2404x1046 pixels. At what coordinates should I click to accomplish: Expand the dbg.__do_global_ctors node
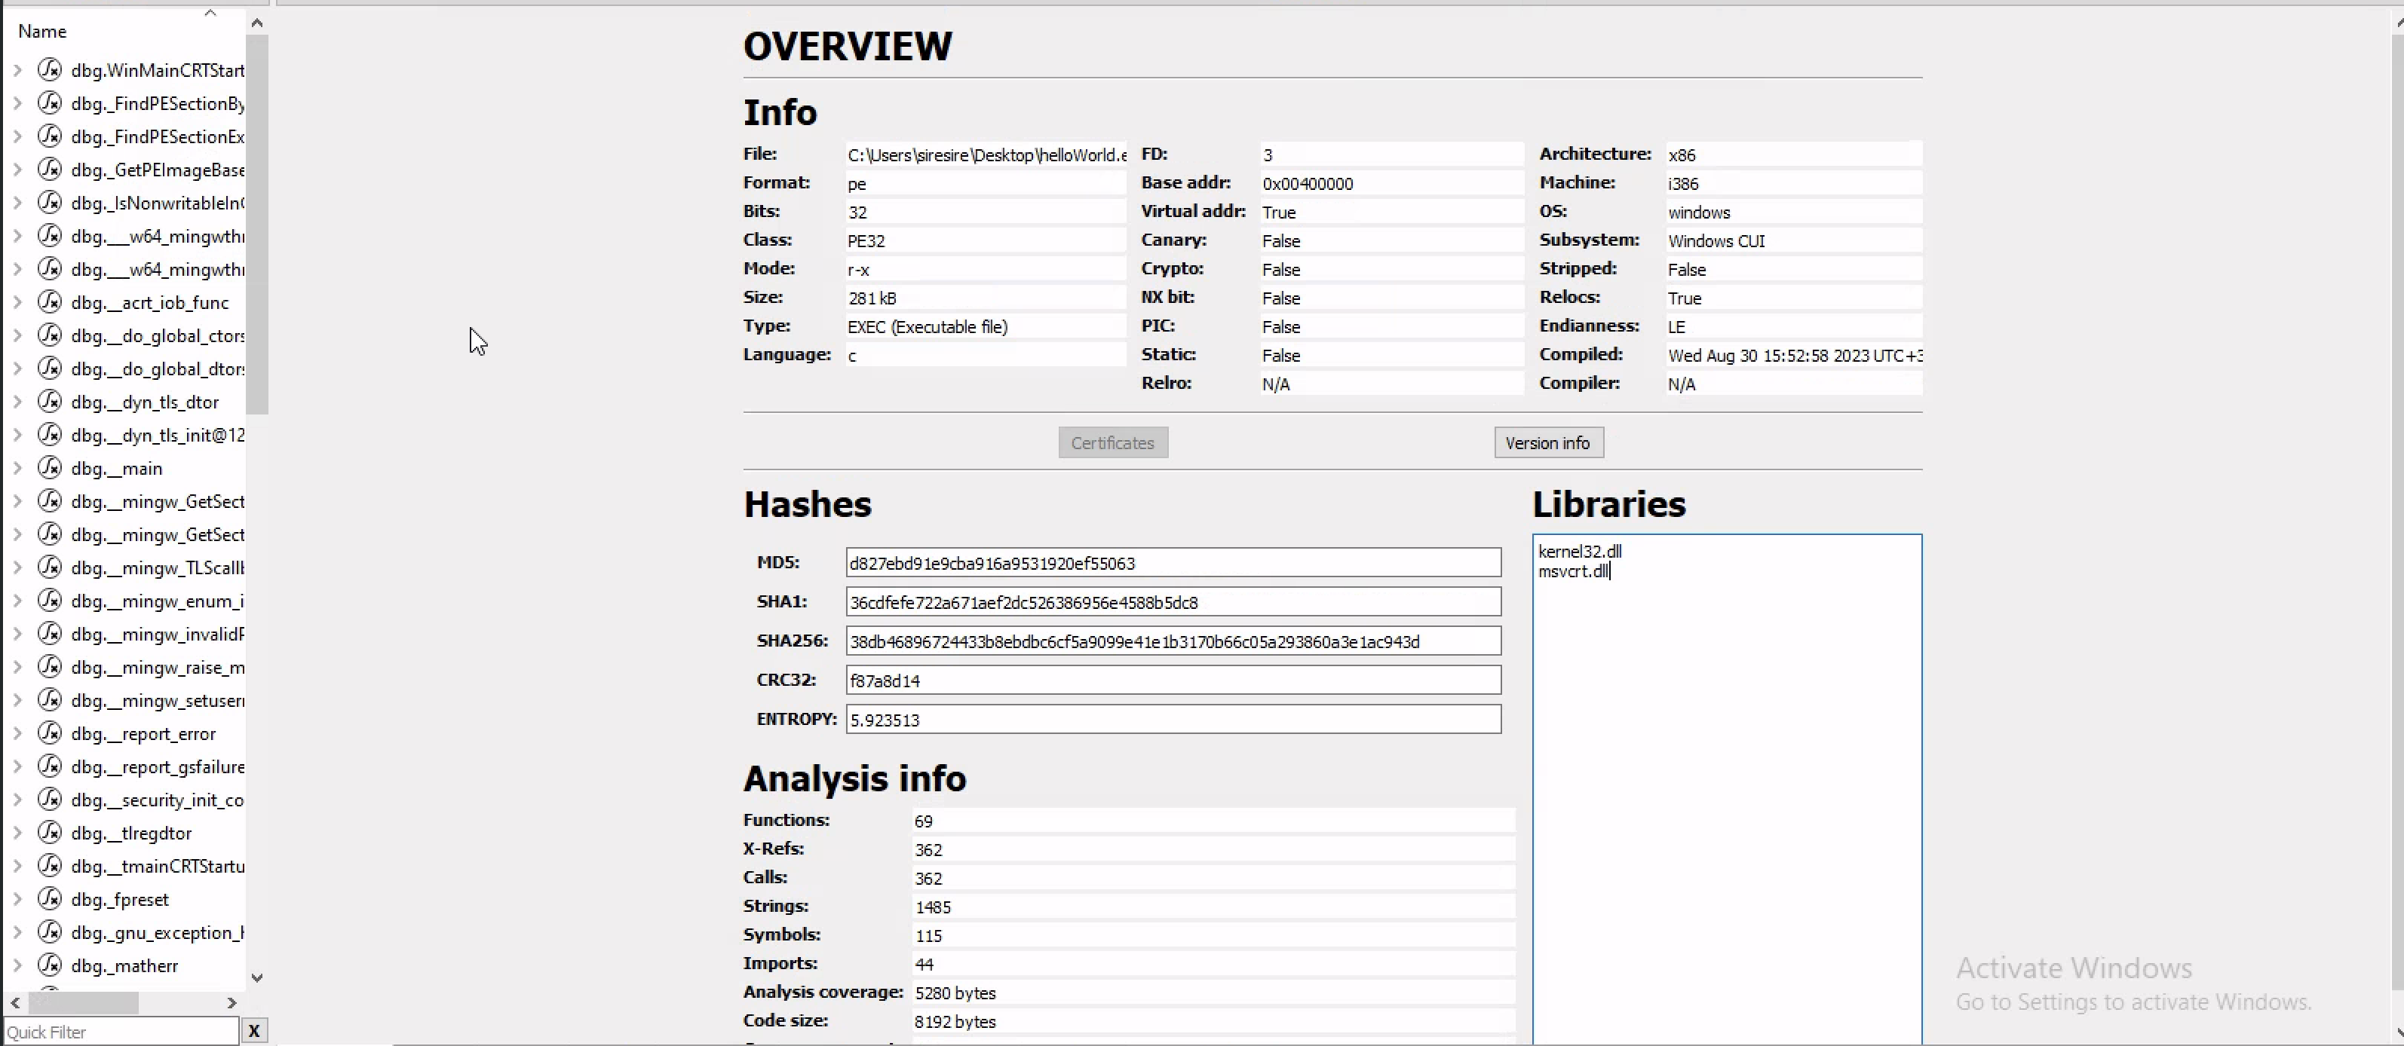pyautogui.click(x=17, y=335)
